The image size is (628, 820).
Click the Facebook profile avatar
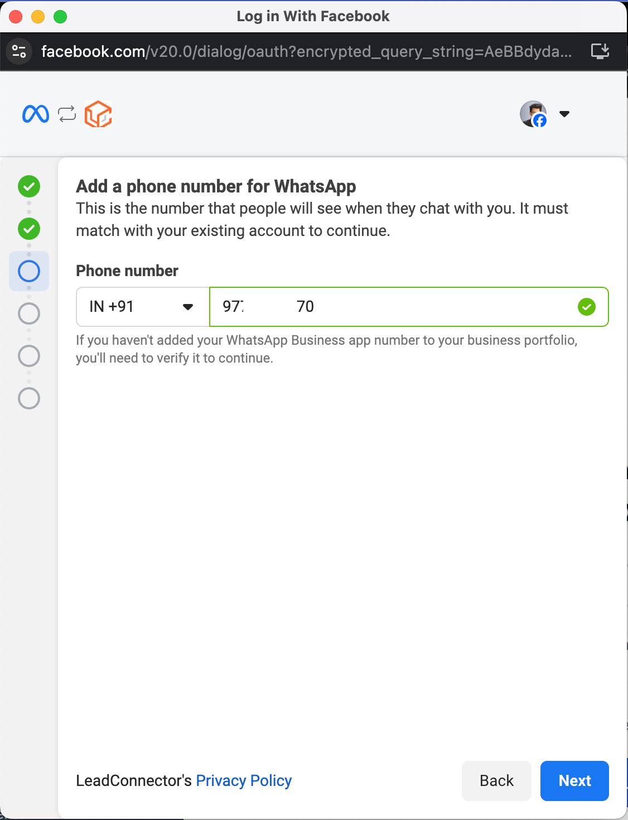[533, 114]
